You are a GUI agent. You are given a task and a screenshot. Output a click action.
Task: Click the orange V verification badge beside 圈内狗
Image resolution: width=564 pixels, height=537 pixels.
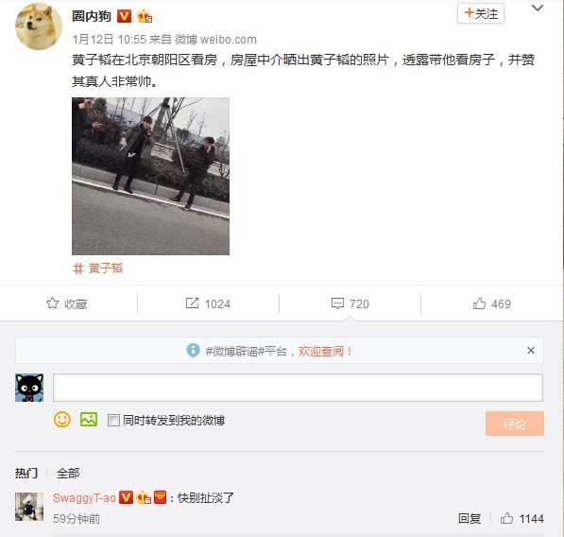coord(125,16)
